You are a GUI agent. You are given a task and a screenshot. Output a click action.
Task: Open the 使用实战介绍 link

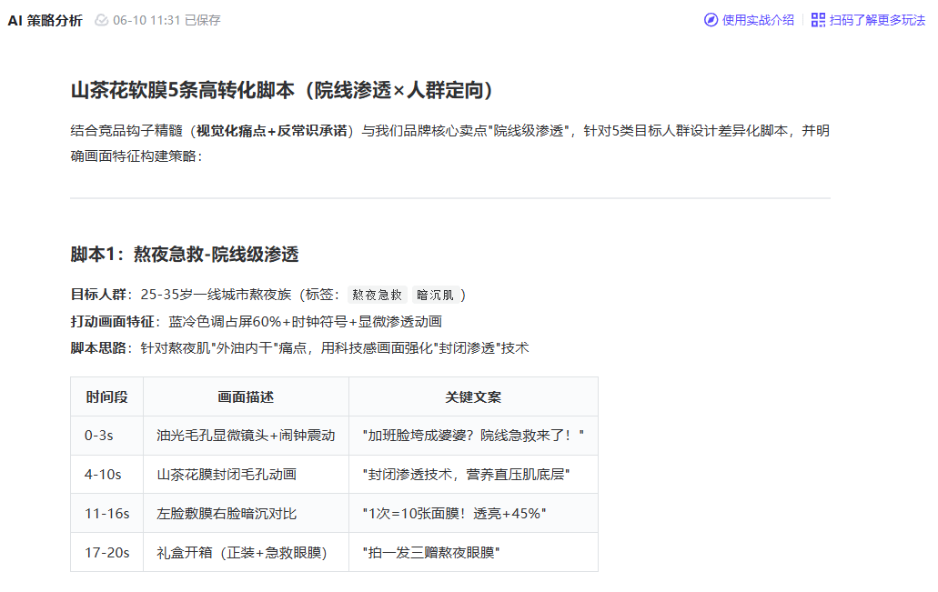click(x=757, y=20)
